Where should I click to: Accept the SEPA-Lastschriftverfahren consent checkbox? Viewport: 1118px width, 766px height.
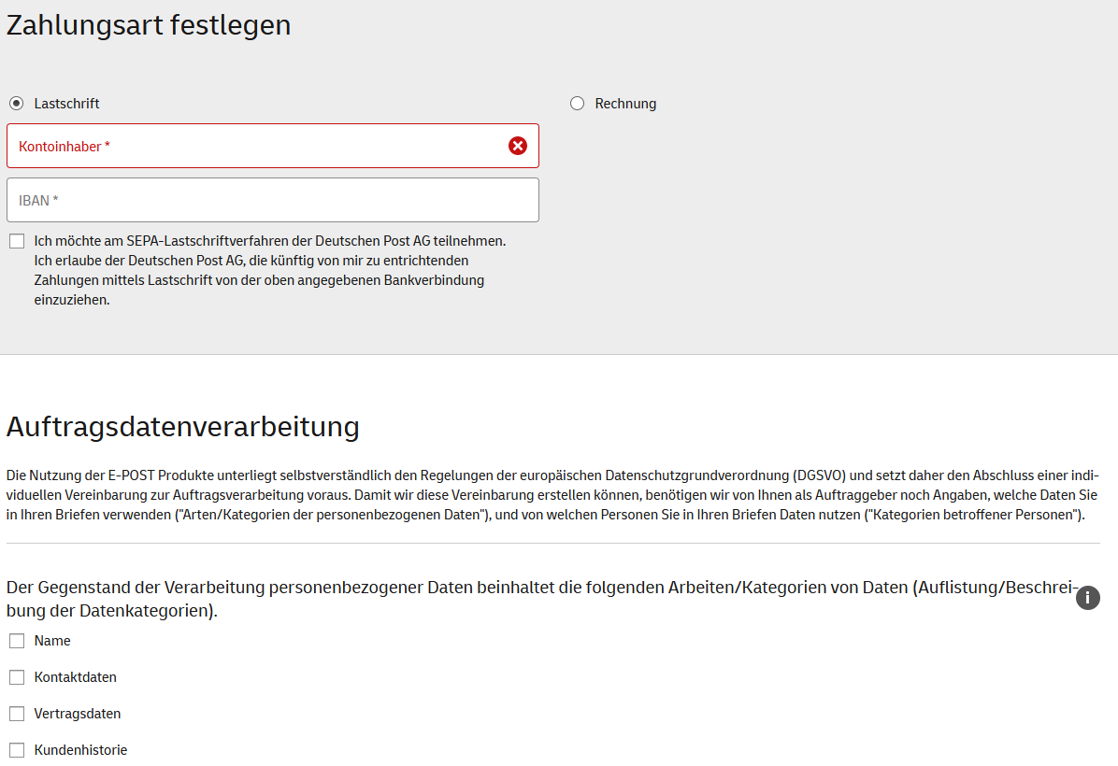17,242
